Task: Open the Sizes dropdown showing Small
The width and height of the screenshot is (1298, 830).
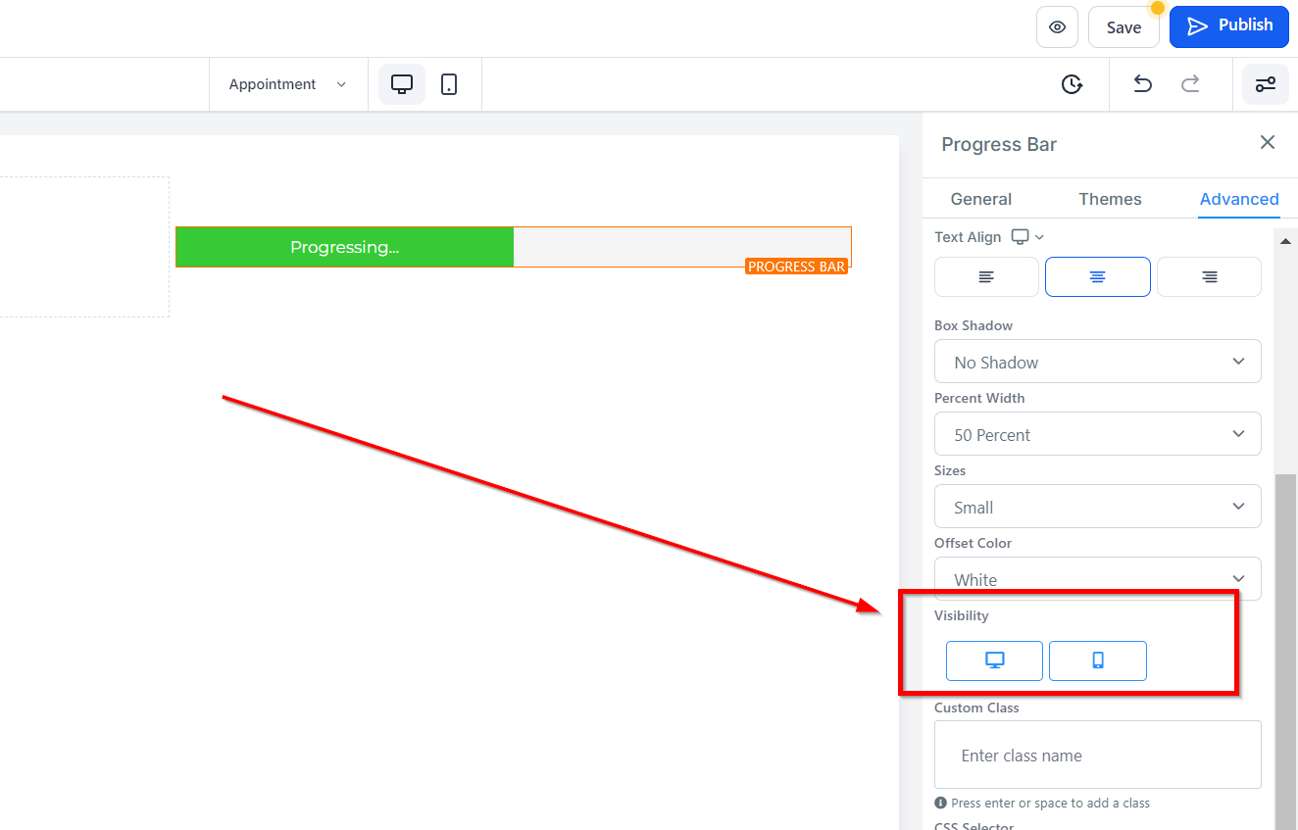Action: [x=1098, y=507]
